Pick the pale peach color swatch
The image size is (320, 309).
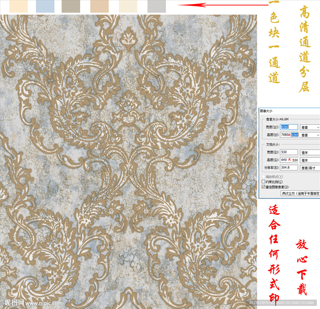[18, 6]
